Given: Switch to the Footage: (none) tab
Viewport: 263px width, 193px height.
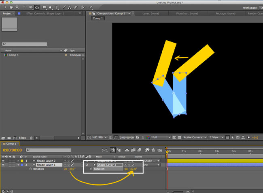Looking at the screenshot, I should (x=225, y=13).
